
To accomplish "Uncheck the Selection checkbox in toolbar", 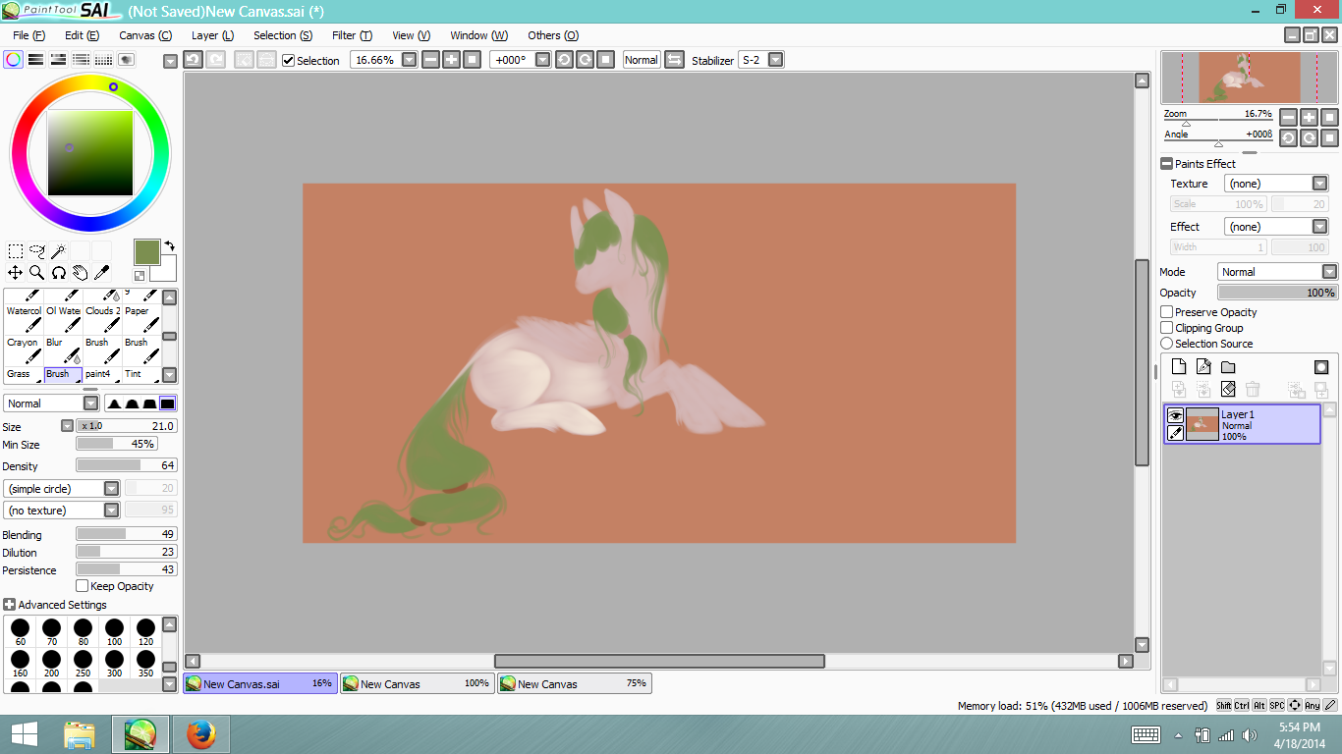I will click(289, 61).
